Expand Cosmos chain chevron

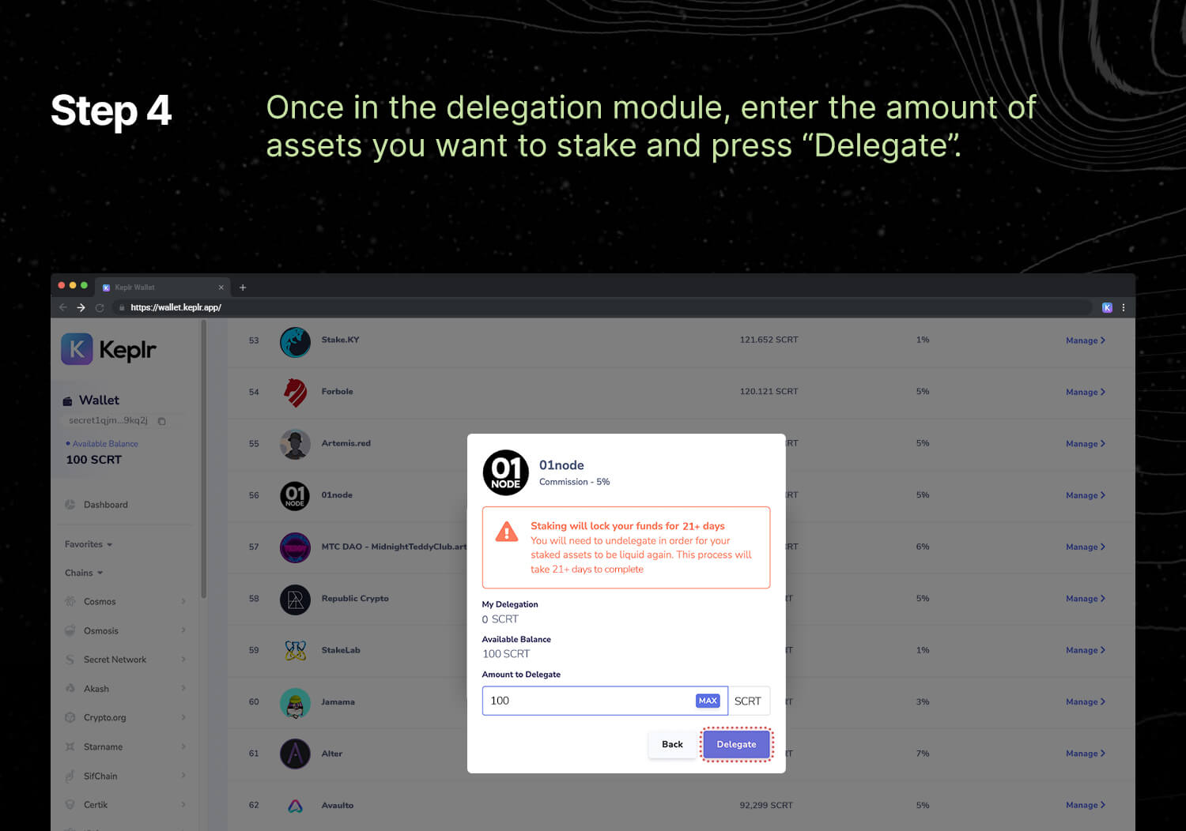[x=183, y=601]
